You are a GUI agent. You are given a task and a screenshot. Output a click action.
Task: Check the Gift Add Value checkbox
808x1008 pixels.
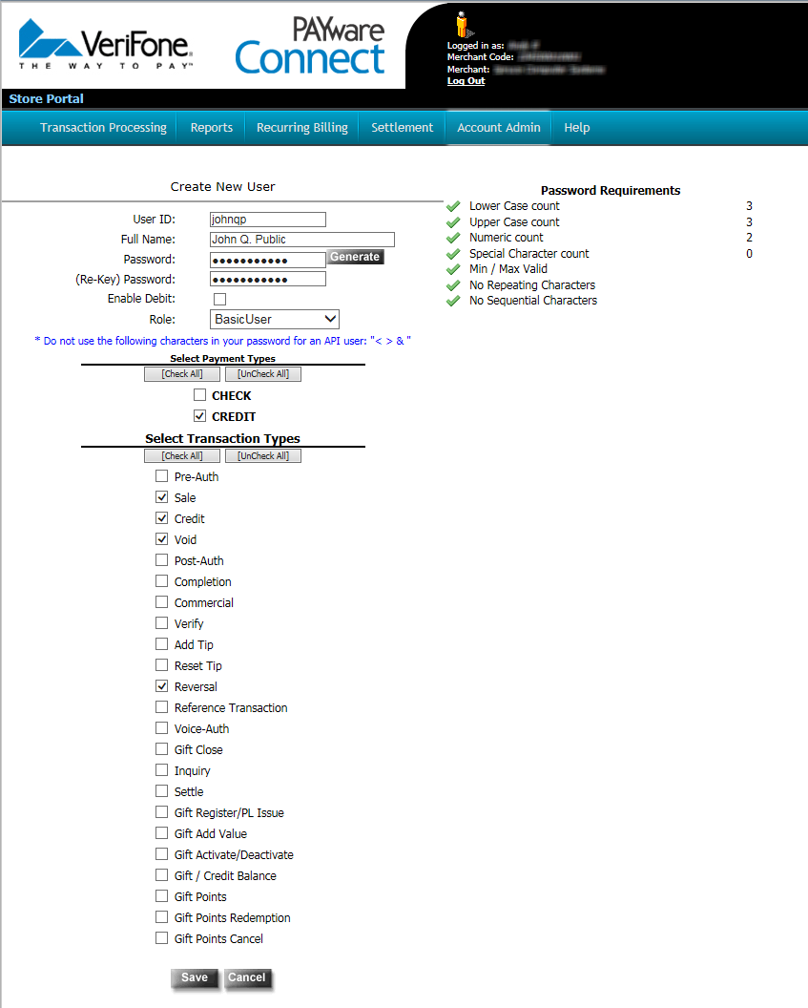click(162, 833)
